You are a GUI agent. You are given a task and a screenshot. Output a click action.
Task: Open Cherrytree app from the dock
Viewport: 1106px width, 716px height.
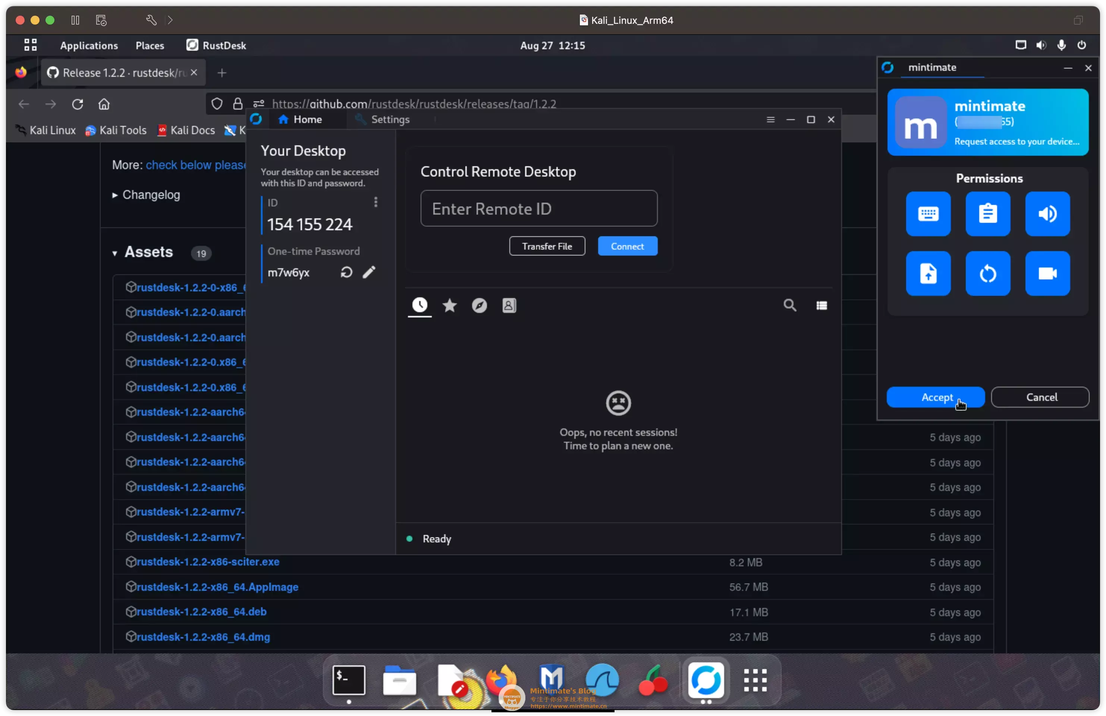(x=653, y=680)
